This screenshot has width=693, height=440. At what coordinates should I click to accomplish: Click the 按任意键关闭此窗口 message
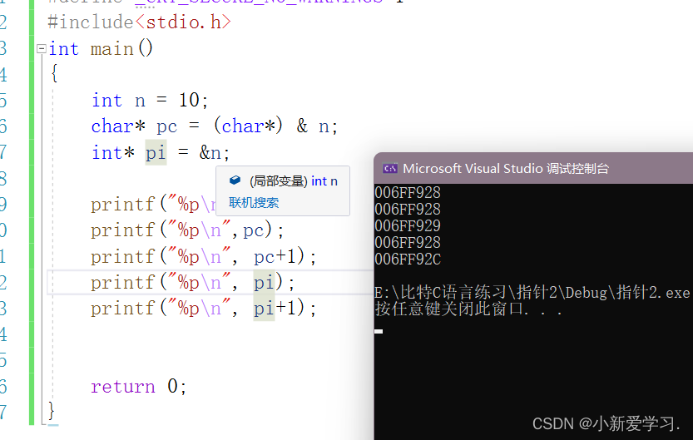coord(468,309)
